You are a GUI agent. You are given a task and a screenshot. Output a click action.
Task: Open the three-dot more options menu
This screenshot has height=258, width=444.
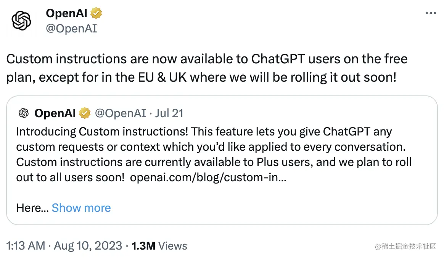[430, 13]
